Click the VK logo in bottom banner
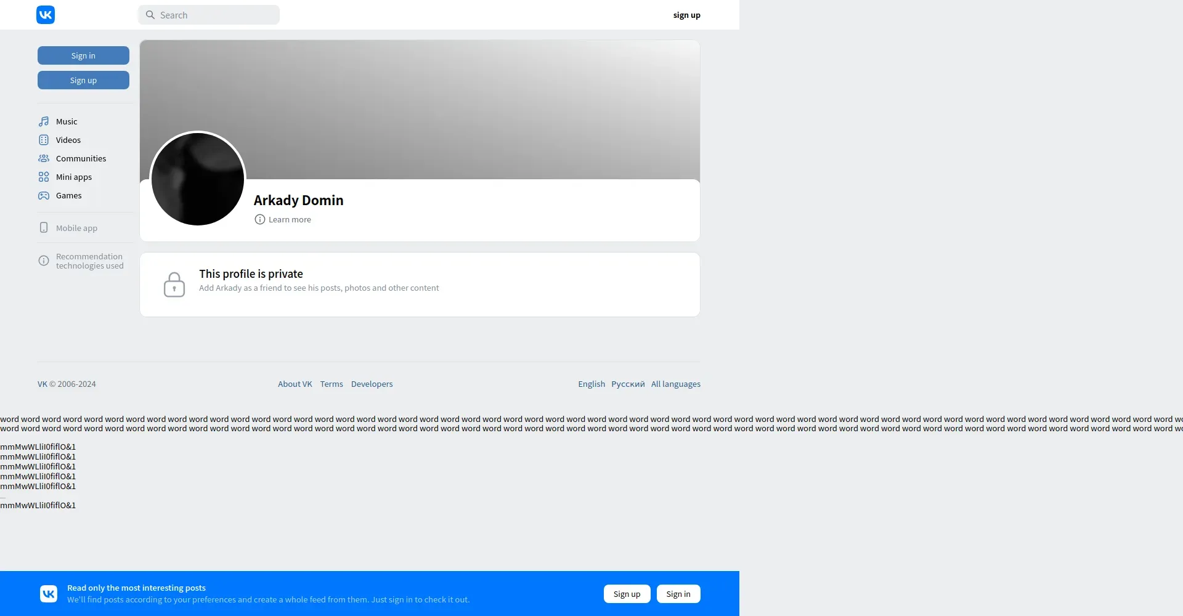 pos(49,594)
